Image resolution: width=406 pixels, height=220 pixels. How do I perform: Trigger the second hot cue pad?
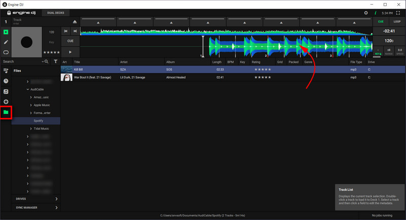pos(134,22)
